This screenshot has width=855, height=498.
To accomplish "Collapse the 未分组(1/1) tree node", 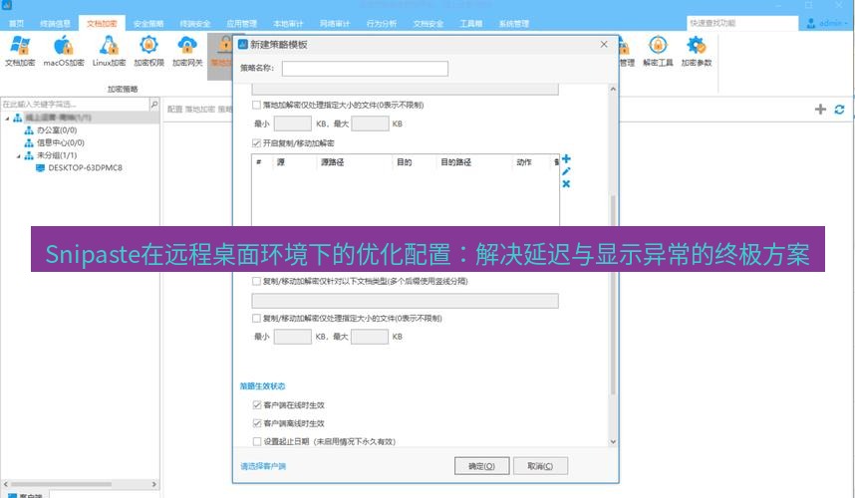I will pos(19,155).
